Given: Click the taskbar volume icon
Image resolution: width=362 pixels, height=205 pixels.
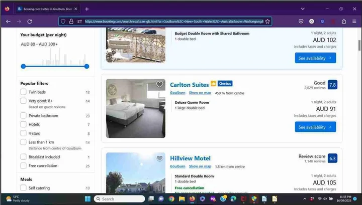Looking at the screenshot, I should tap(325, 199).
